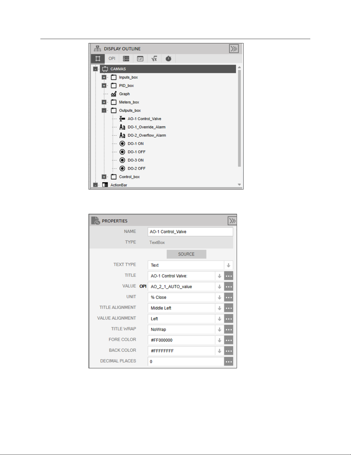This screenshot has width=351, height=455.
Task: Click the TITLE field dropdown arrow
Action: [x=219, y=276]
